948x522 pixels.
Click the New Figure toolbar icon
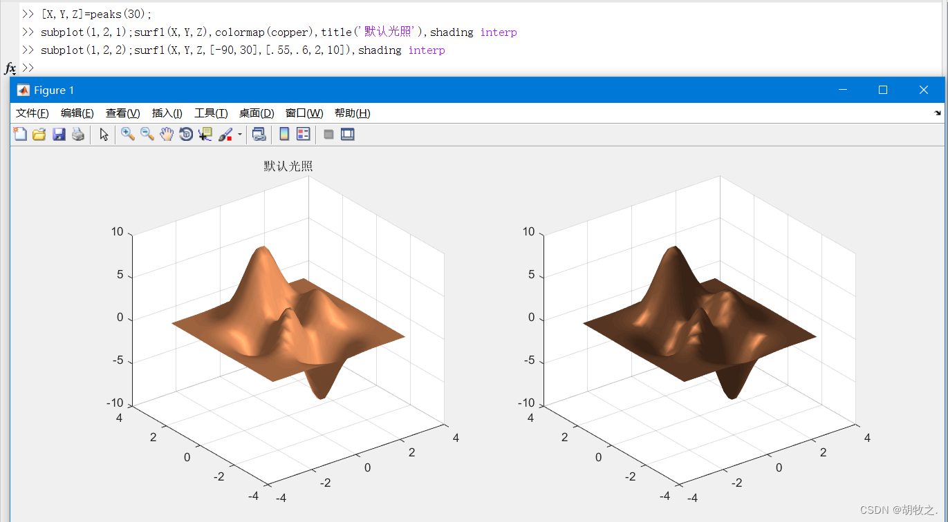pos(20,135)
